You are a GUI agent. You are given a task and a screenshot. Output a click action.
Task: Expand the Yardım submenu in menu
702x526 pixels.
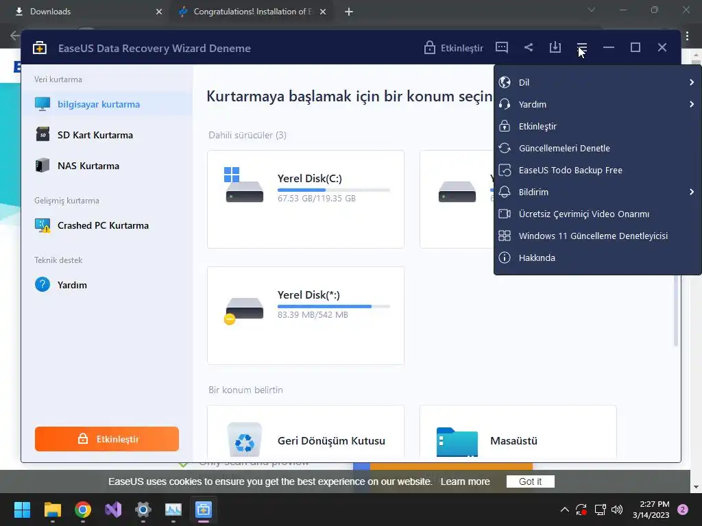tap(597, 104)
